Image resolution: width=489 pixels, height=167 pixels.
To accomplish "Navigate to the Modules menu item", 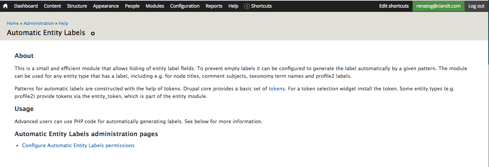I will tap(155, 6).
